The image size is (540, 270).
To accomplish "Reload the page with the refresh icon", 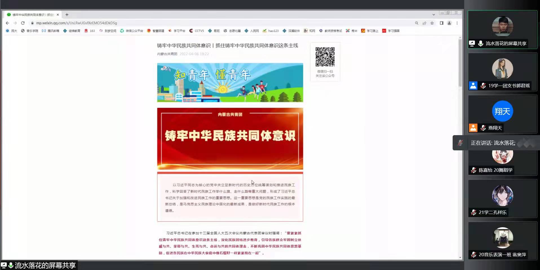I will coord(23,23).
